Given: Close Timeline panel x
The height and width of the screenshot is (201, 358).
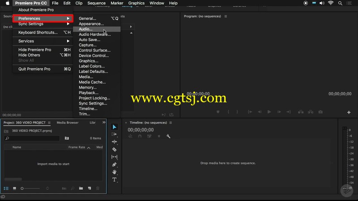Looking at the screenshot, I should pyautogui.click(x=126, y=122).
